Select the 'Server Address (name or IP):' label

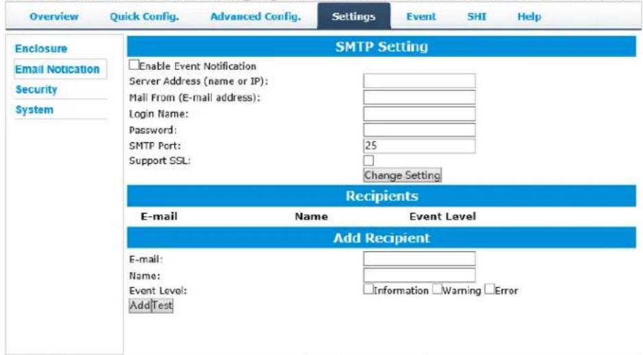(x=198, y=81)
